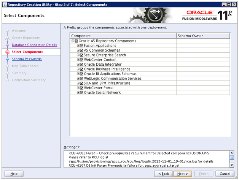Click the Map Tablespaces step in sidebar
Screen dimensions: 239x180
25,66
